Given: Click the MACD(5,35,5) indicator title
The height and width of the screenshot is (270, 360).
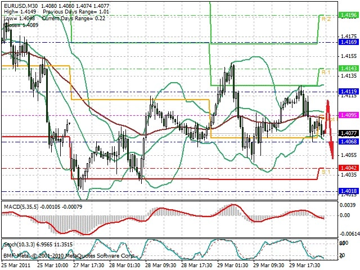Looking at the screenshot, I should point(21,207).
